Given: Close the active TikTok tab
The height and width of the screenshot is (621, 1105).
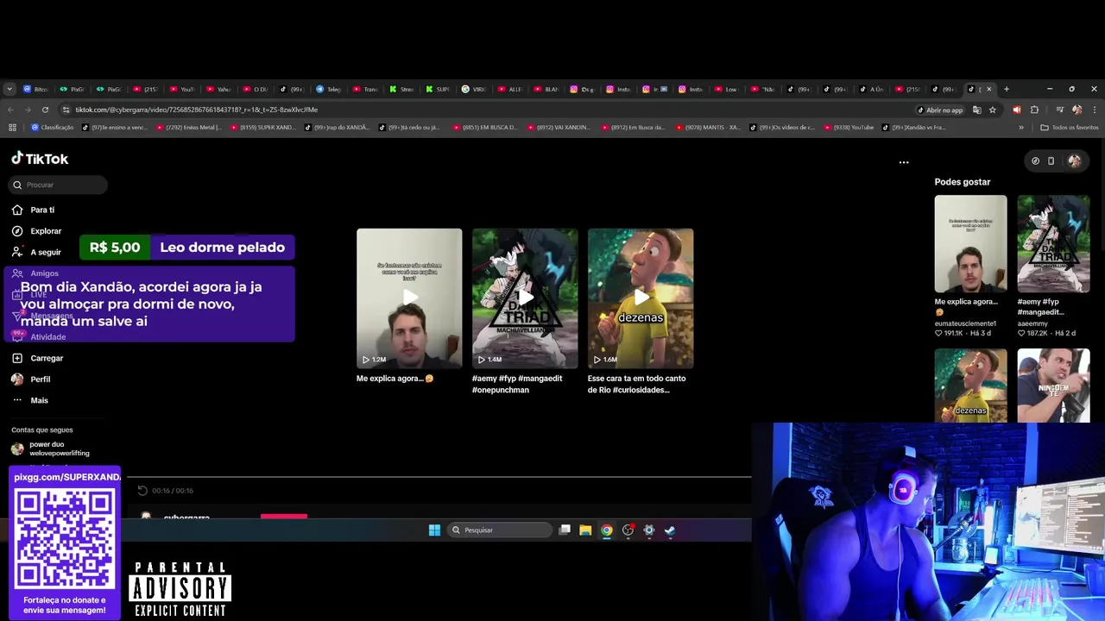Looking at the screenshot, I should (x=989, y=89).
